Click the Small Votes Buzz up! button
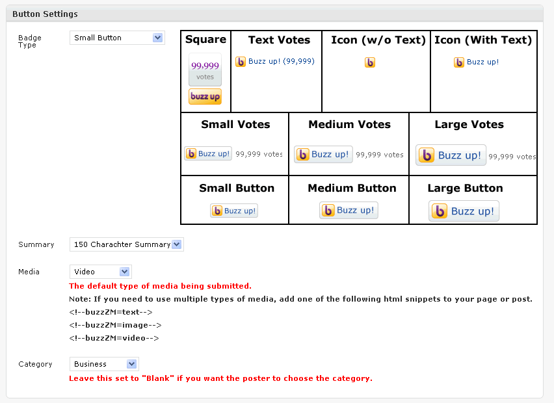The height and width of the screenshot is (403, 554). click(208, 153)
